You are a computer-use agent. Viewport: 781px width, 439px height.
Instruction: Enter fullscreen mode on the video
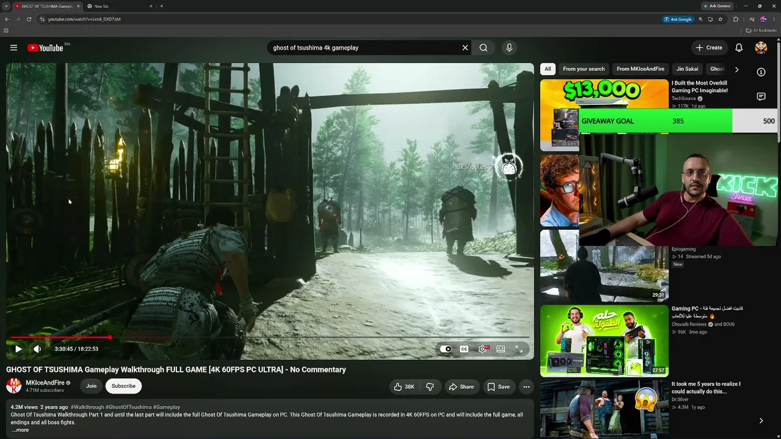tap(519, 349)
